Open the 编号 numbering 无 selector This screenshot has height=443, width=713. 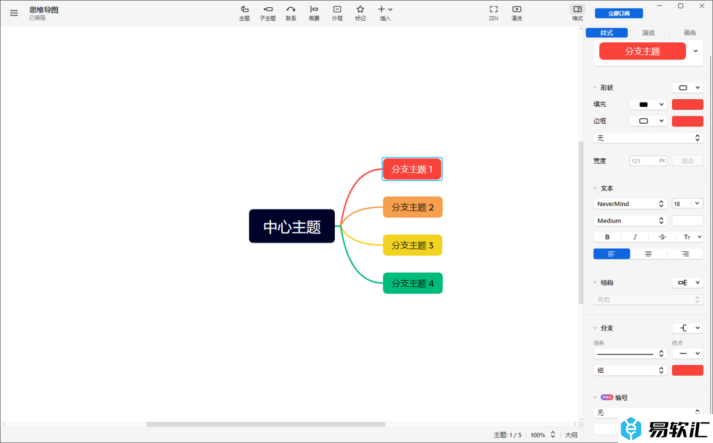[x=648, y=413]
